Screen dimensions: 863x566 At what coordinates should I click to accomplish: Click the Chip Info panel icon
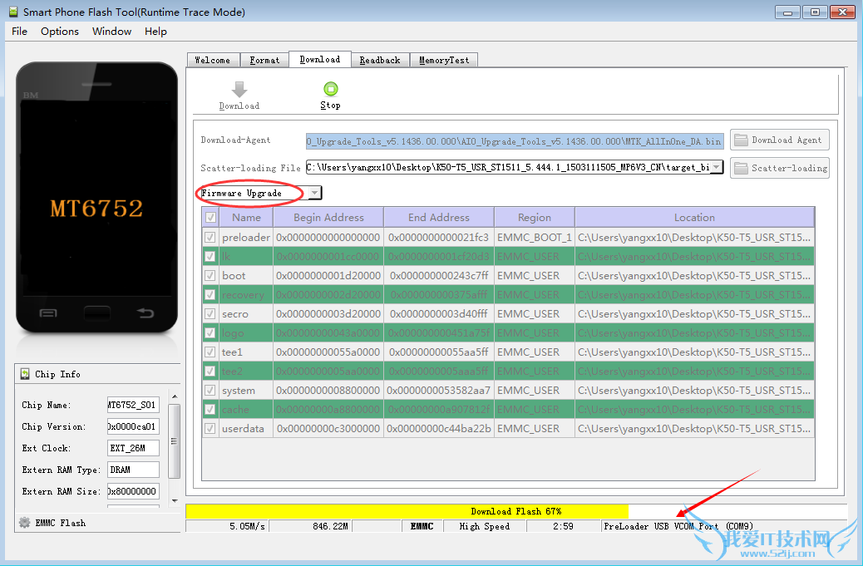(25, 374)
